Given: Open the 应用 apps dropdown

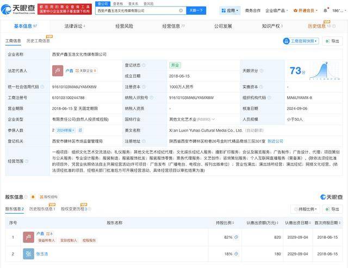Looking at the screenshot, I should coord(230,10).
